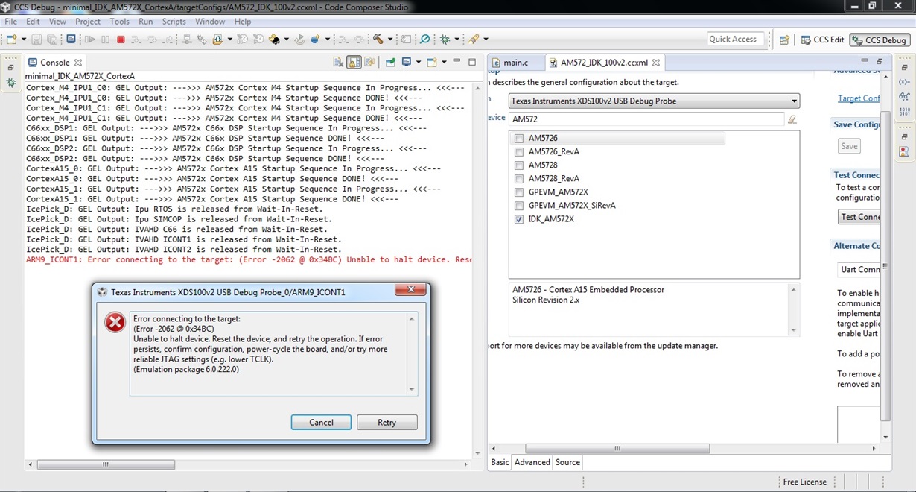
Task: Click the Load program toolbar icon
Action: click(x=217, y=39)
